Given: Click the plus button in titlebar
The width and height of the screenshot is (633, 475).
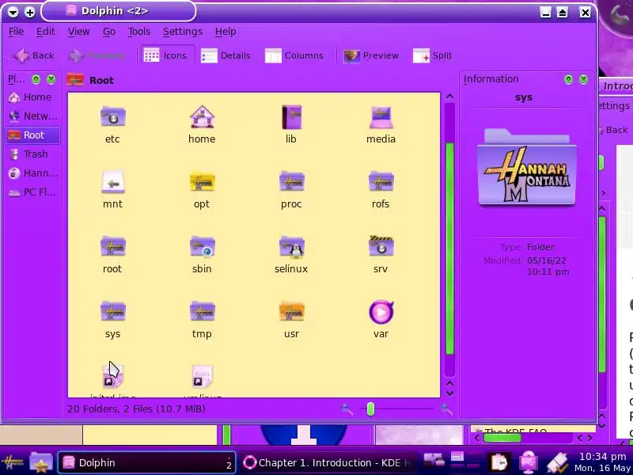Looking at the screenshot, I should (x=30, y=12).
